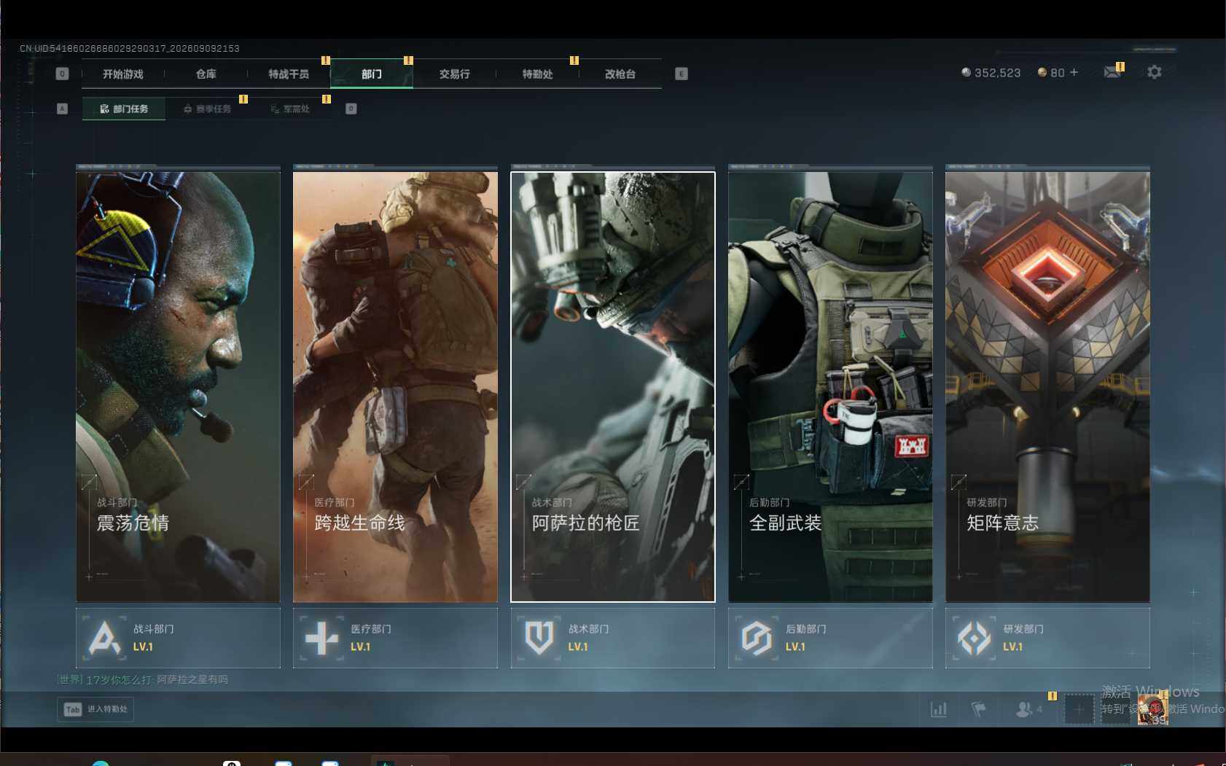
Task: Open the 全副武装 mission card
Action: [830, 387]
